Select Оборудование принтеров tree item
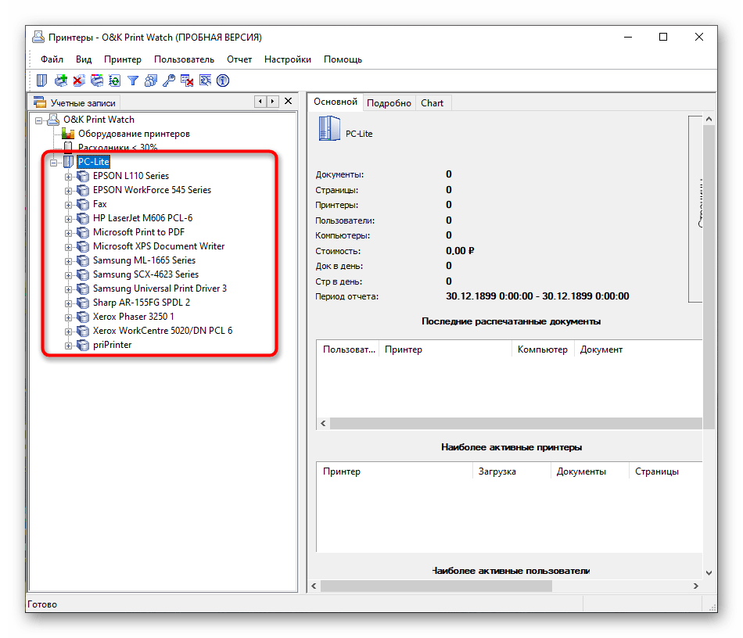The height and width of the screenshot is (638, 743). (x=134, y=134)
